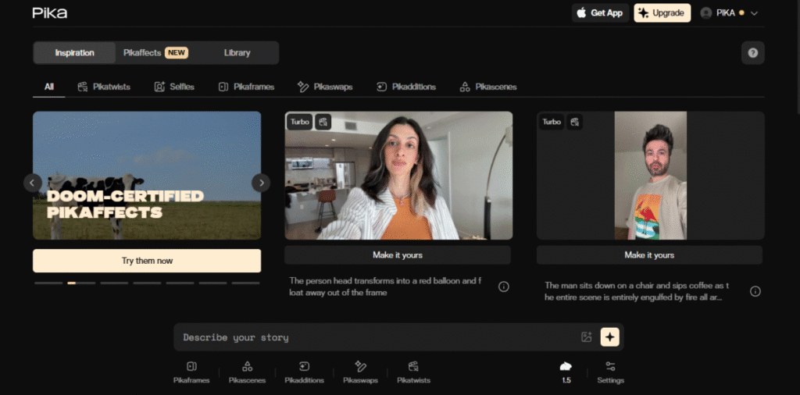Image resolution: width=800 pixels, height=395 pixels.
Task: Click the Try them now button
Action: tap(147, 261)
